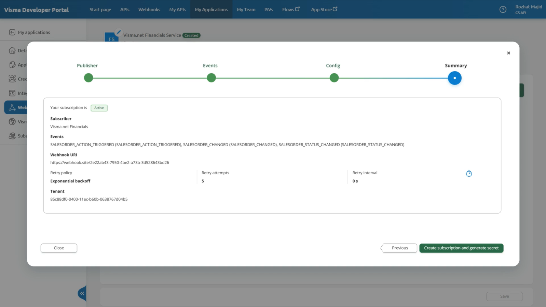Viewport: 546px width, 307px height.
Task: Click the Close button in dialog
Action: (x=59, y=248)
